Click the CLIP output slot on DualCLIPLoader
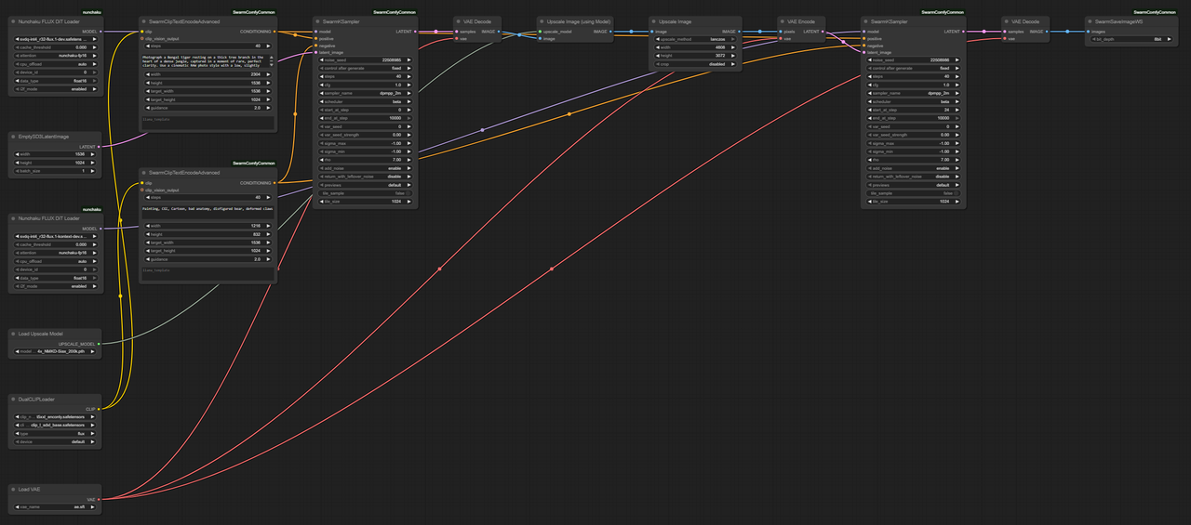Viewport: 1191px width, 525px height. point(100,409)
